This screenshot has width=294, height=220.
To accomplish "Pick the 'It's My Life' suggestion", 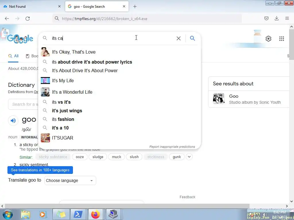I will click(119, 80).
